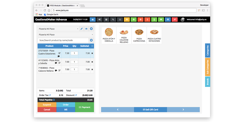
Task: Click the red eraser icon in top bar
Action: (174, 20)
